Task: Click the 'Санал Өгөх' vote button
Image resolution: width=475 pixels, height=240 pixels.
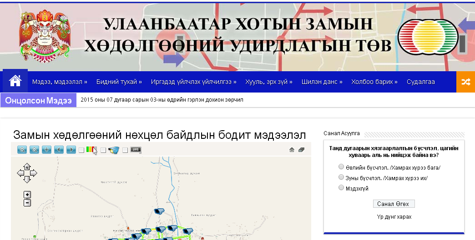Action: 393,204
